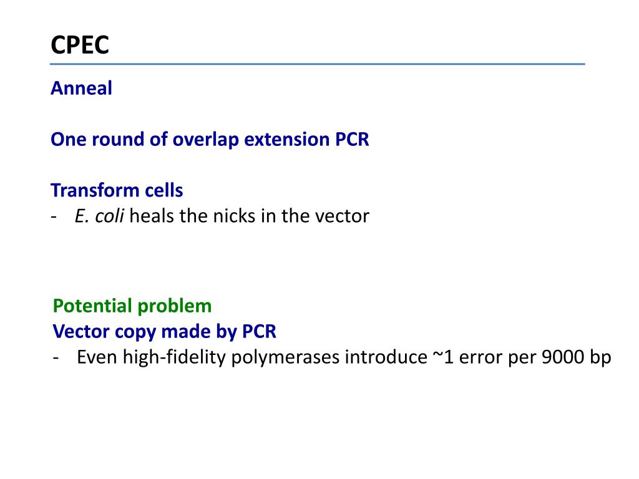Click the dash bullet before E. coli
Screen dimensions: 639x479
pyautogui.click(x=54, y=216)
